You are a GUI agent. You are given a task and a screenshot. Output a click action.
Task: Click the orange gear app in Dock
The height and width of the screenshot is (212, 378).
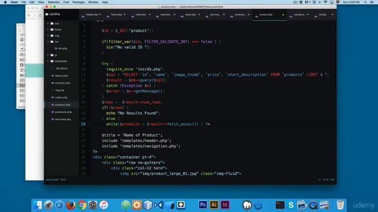pos(136,205)
